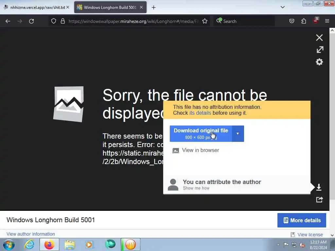The image size is (335, 251).
Task: Click the uBlock Origin extension icon
Action: point(316,21)
